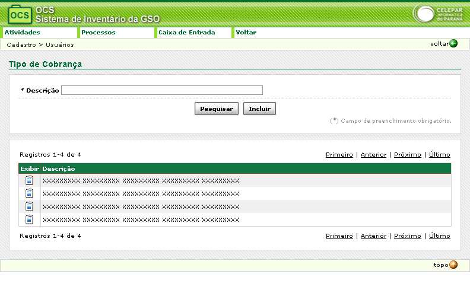Go to Primeiro page in top pagination

click(339, 155)
